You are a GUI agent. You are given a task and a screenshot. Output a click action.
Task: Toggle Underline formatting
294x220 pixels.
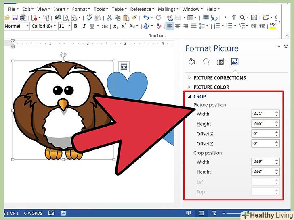pyautogui.click(x=92, y=26)
